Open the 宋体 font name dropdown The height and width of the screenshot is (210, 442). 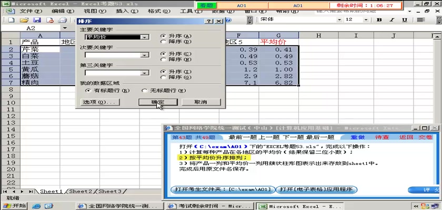tap(339, 19)
